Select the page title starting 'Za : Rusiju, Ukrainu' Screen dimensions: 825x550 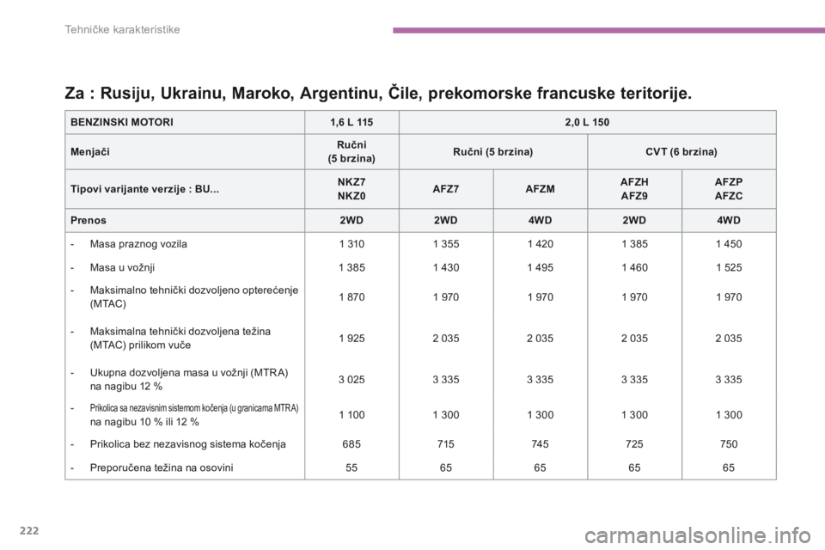(x=378, y=93)
